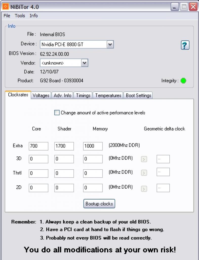The height and width of the screenshot is (260, 199).
Task: Switch to the Temperatures tab
Action: [x=108, y=95]
